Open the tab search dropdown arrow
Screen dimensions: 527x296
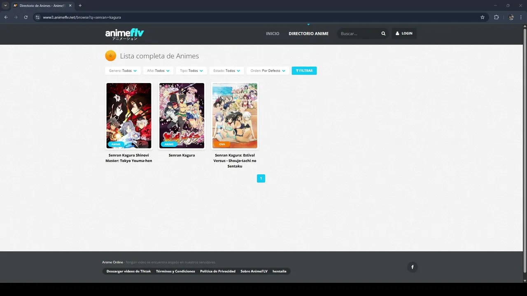(x=5, y=5)
